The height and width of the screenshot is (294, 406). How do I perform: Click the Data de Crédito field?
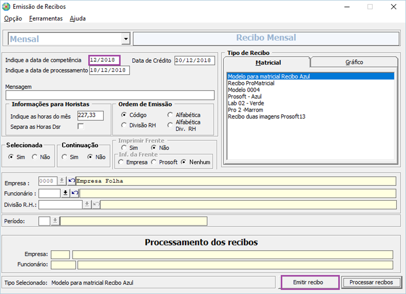pos(194,60)
